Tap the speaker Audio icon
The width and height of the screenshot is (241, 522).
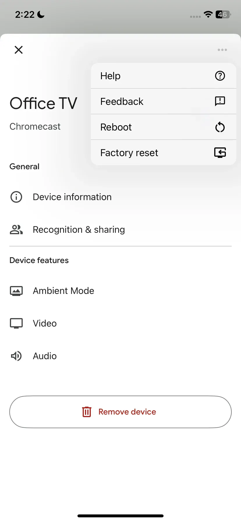(16, 356)
